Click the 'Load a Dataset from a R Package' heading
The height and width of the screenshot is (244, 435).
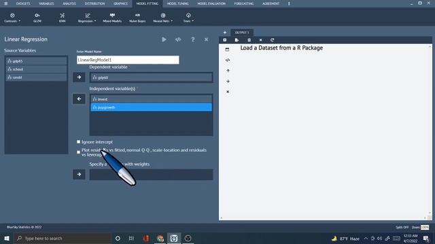[x=281, y=48]
